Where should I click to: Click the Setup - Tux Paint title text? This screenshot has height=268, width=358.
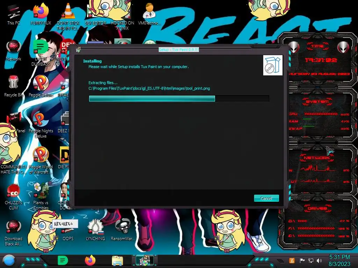click(x=179, y=50)
